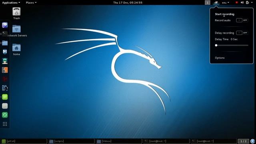Click the date and time clock
256x144 pixels.
pyautogui.click(x=128, y=3)
